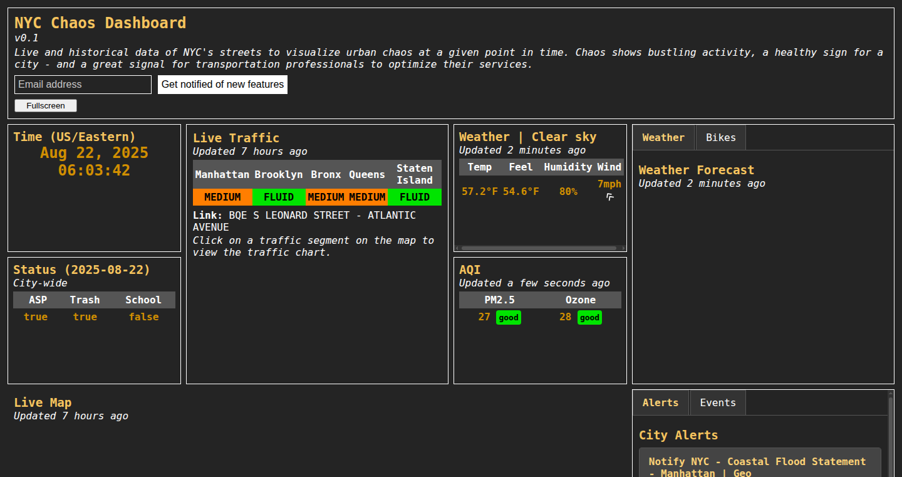
Task: Click the Live Map heading
Action: (x=43, y=402)
